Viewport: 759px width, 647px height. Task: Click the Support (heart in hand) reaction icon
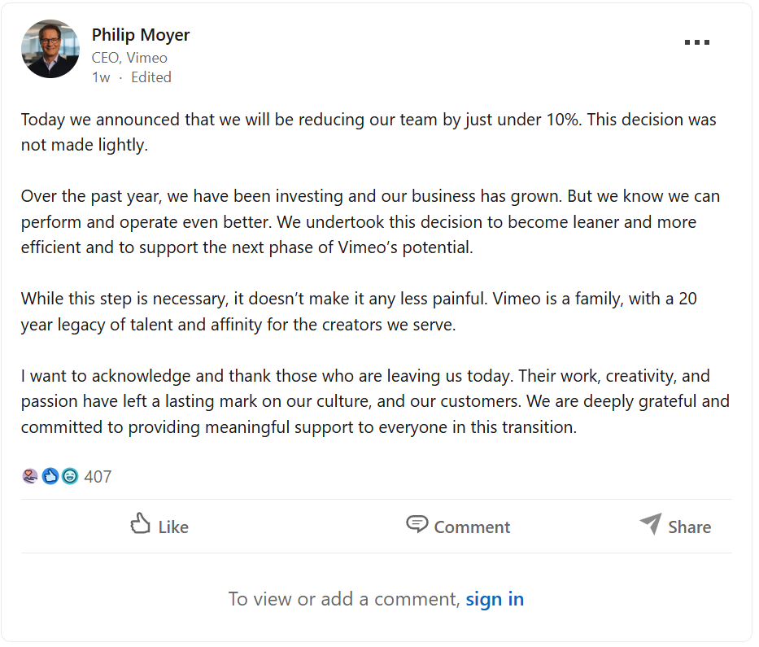click(30, 477)
